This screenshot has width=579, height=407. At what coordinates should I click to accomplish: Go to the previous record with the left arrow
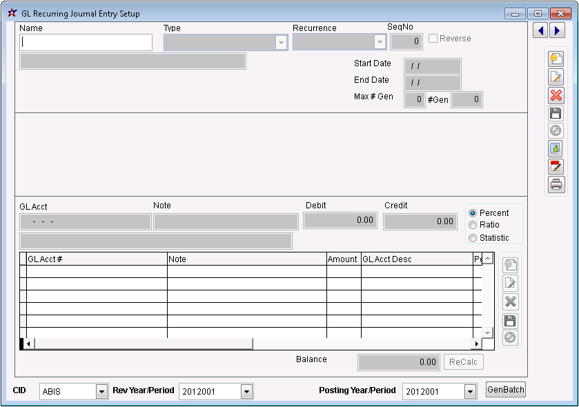[x=540, y=30]
